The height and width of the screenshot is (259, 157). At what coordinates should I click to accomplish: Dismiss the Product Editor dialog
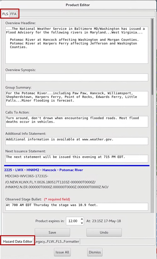coord(95,252)
